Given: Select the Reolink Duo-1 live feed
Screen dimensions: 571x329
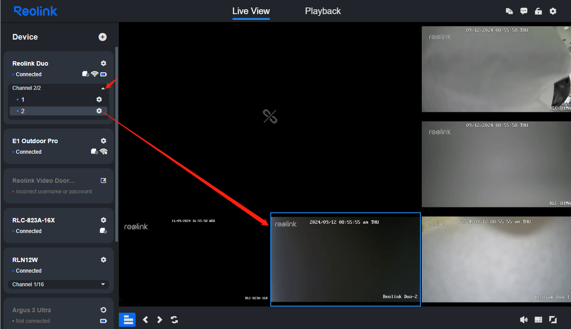Looking at the screenshot, I should point(496,259).
